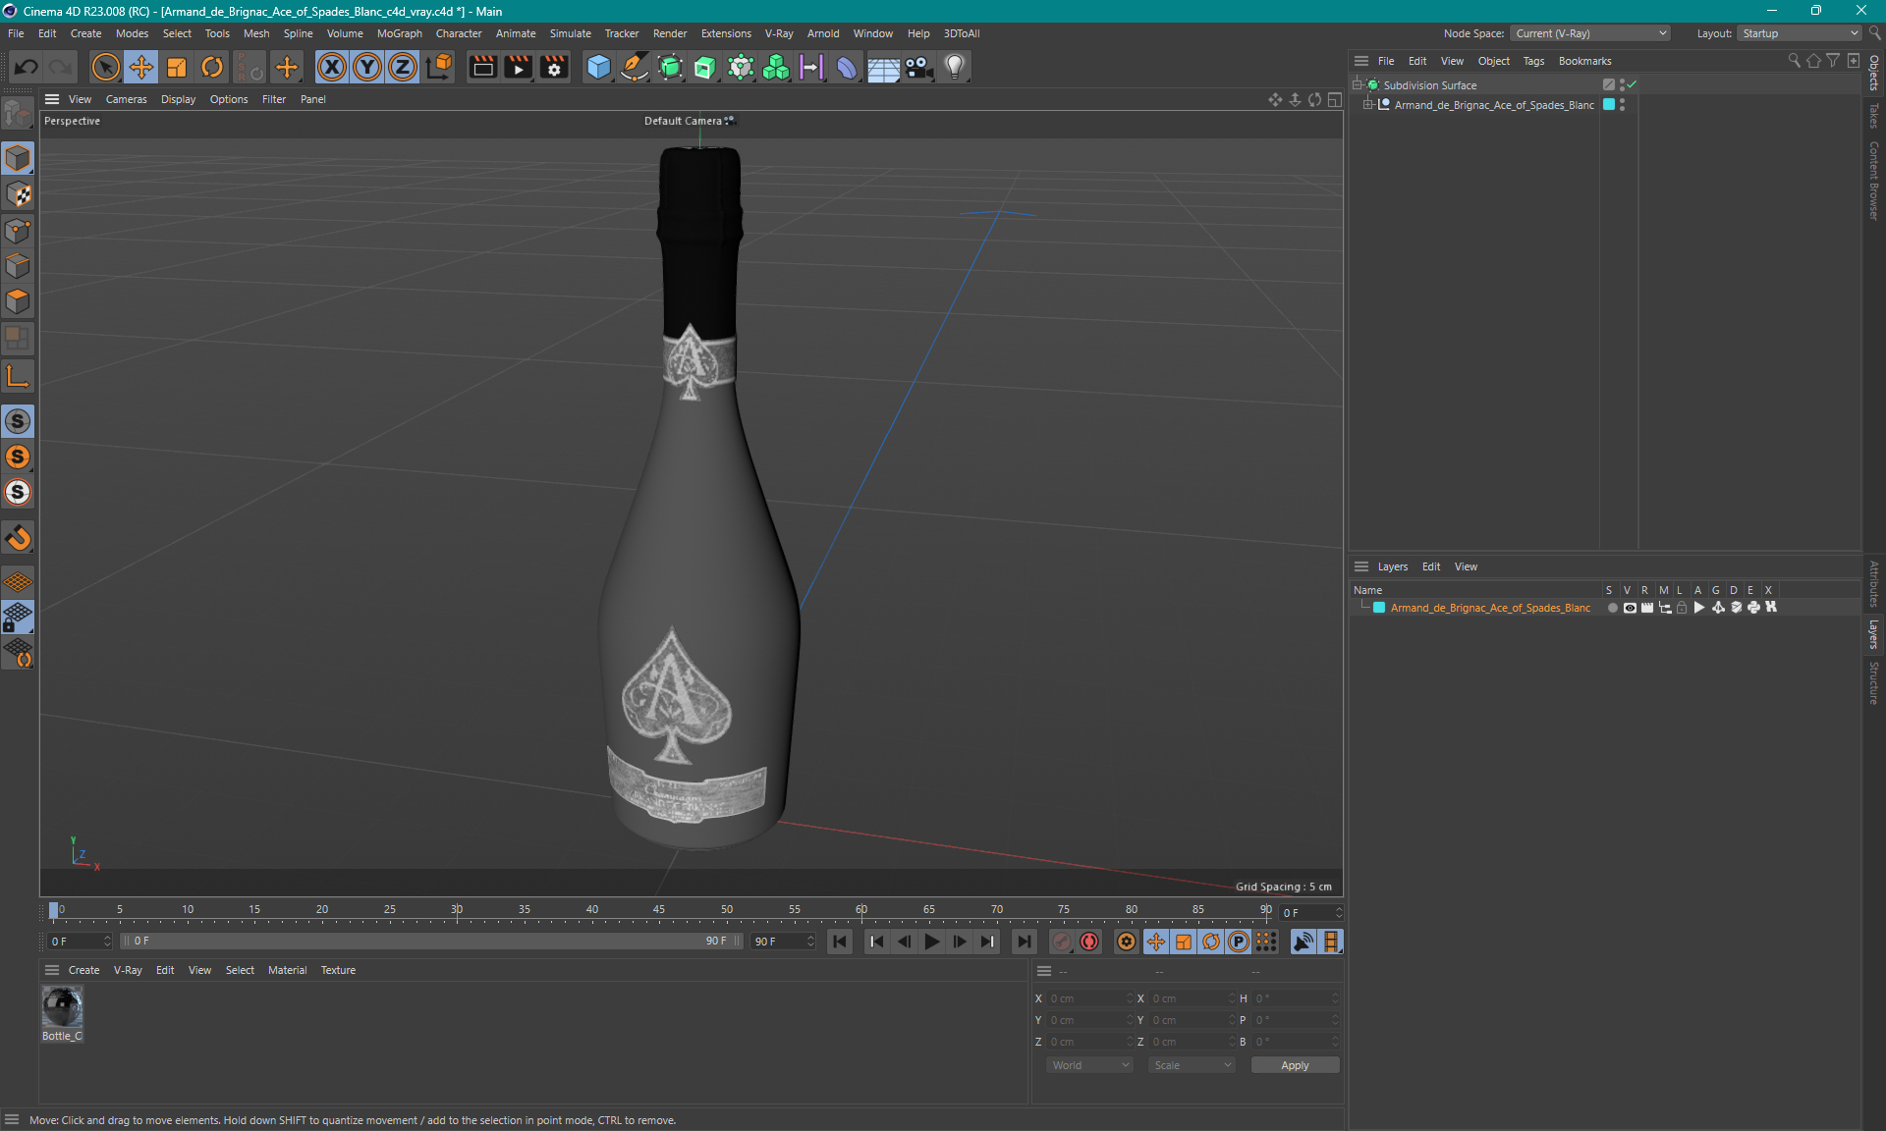Viewport: 1886px width, 1131px height.
Task: Open Layers panel hamburger menu
Action: click(1361, 566)
